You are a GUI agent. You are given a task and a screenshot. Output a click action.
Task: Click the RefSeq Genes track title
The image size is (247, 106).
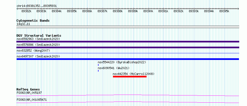(28, 89)
